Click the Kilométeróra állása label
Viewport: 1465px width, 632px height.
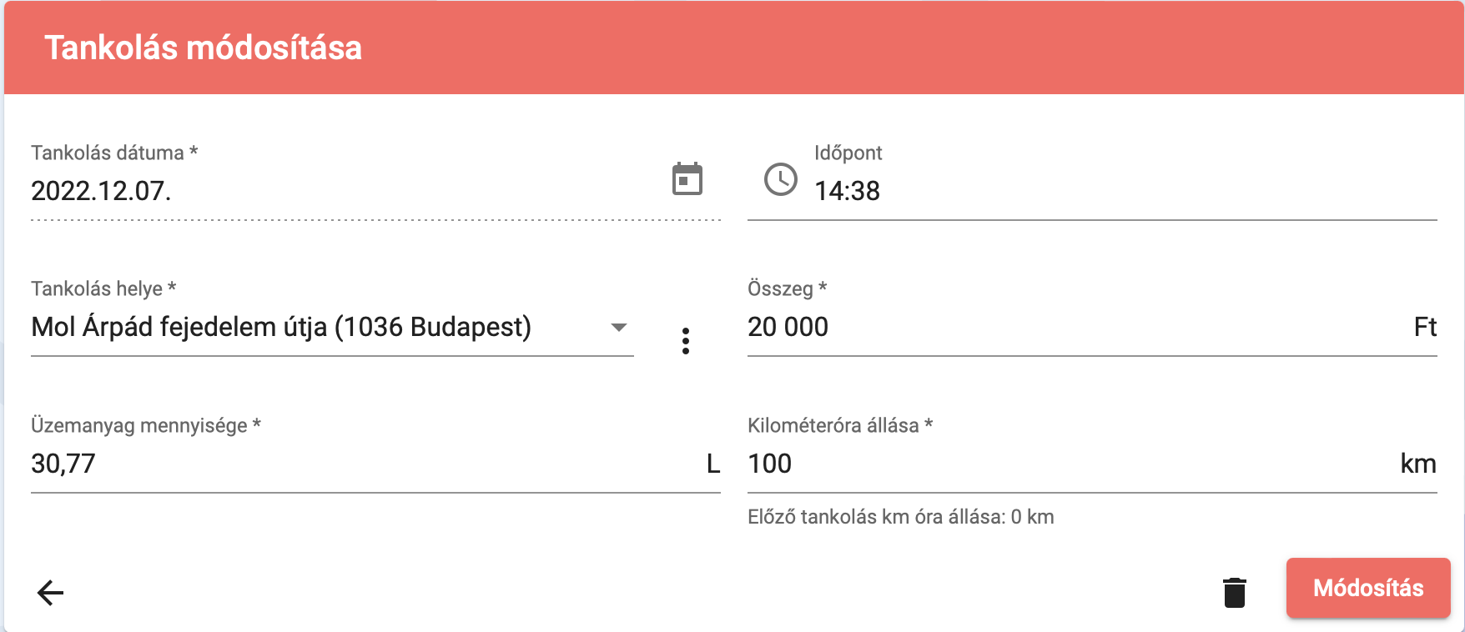click(840, 425)
